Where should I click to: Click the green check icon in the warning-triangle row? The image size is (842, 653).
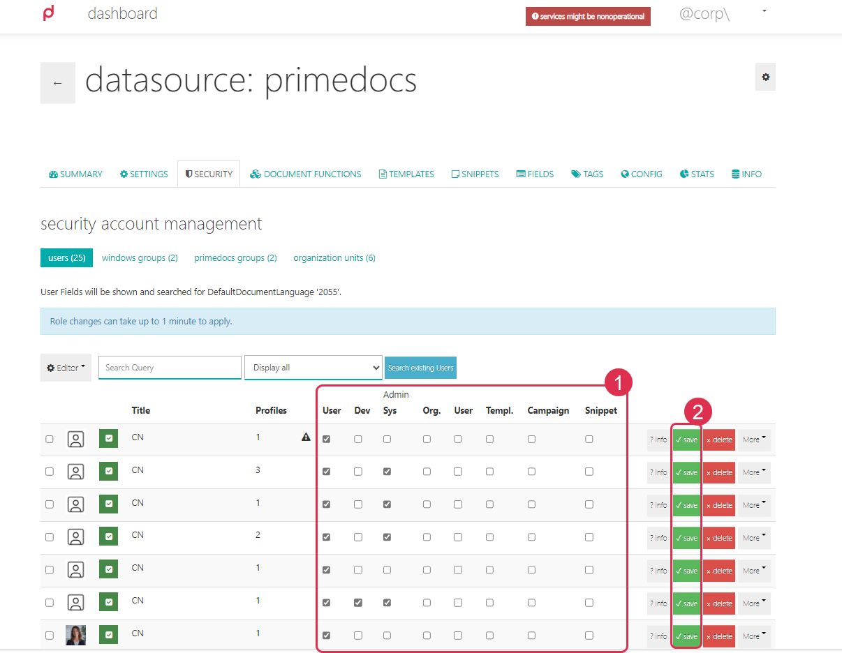tap(108, 439)
